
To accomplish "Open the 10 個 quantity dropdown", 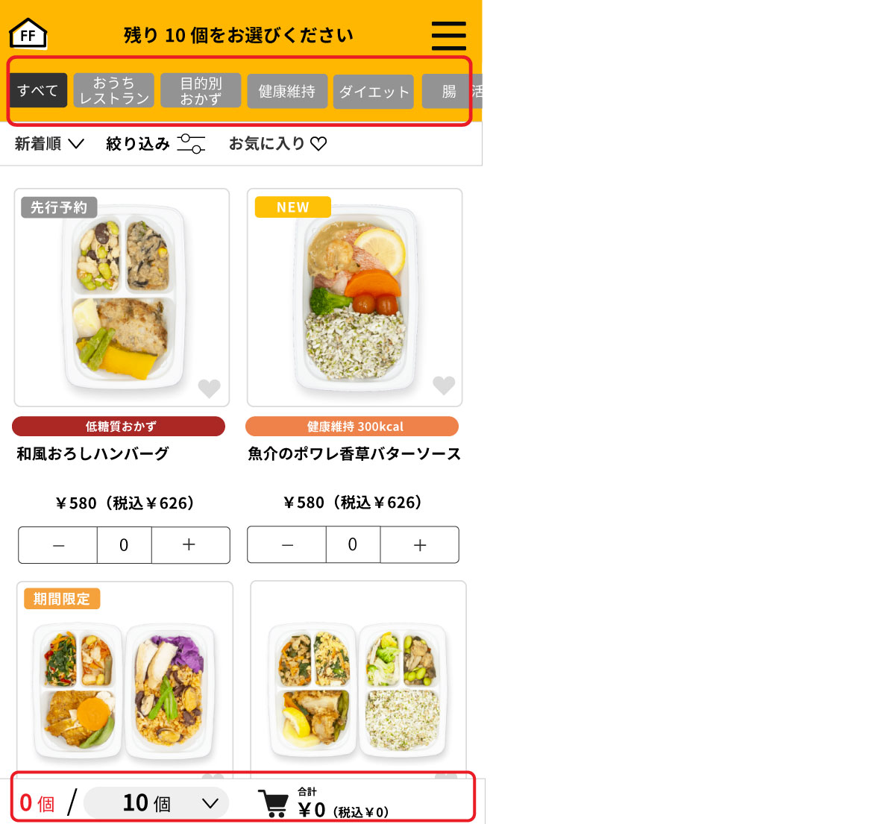I will click(x=156, y=803).
